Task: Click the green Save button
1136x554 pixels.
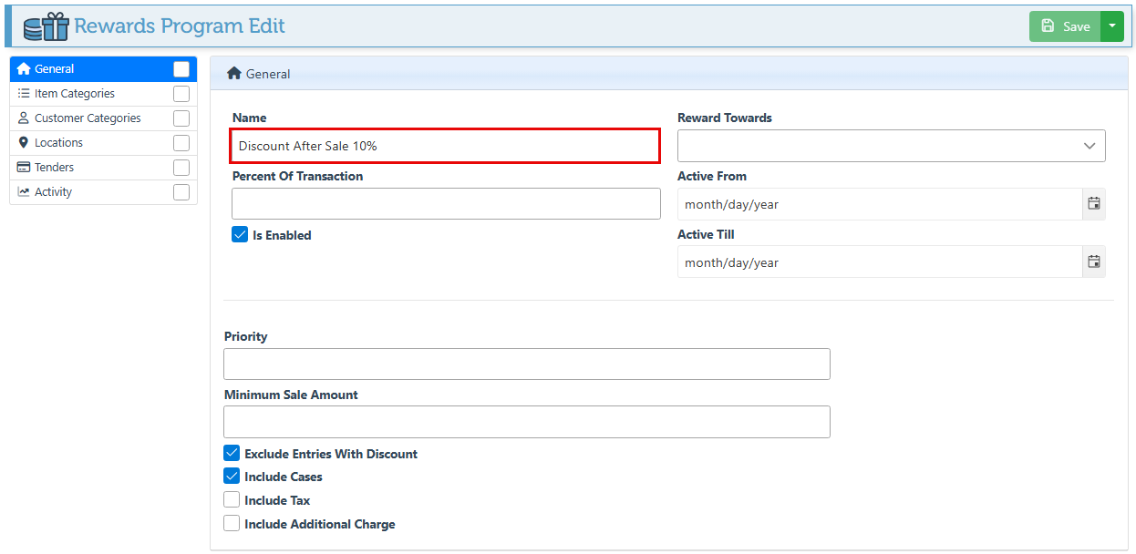Action: 1065,26
